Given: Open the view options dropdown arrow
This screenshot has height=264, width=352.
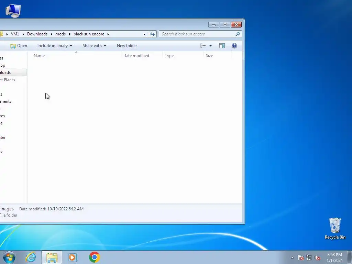Looking at the screenshot, I should coord(211,46).
